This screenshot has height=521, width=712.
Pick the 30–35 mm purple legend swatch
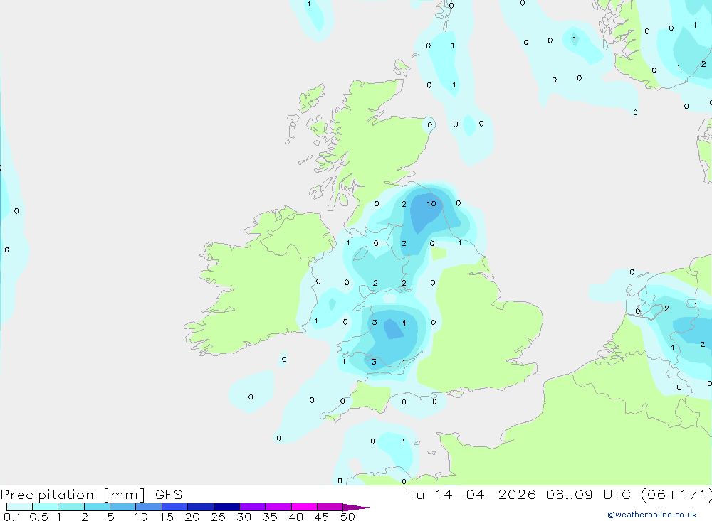(x=253, y=507)
